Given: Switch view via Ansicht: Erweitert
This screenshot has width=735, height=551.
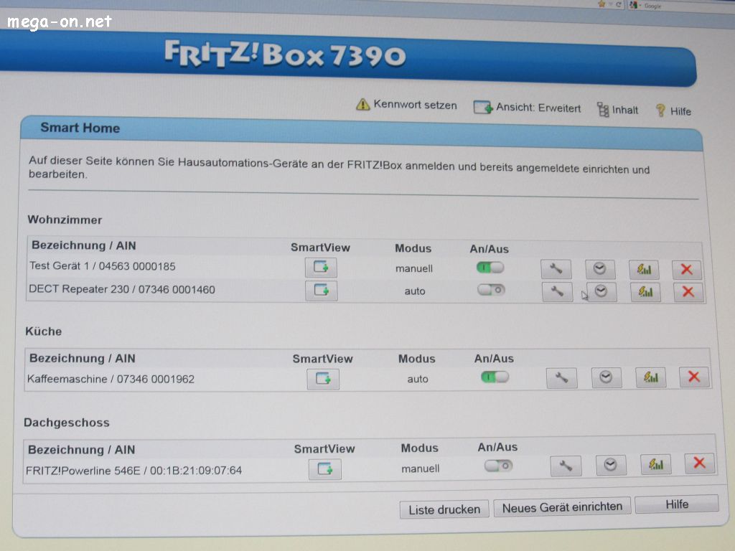Looking at the screenshot, I should coord(528,108).
